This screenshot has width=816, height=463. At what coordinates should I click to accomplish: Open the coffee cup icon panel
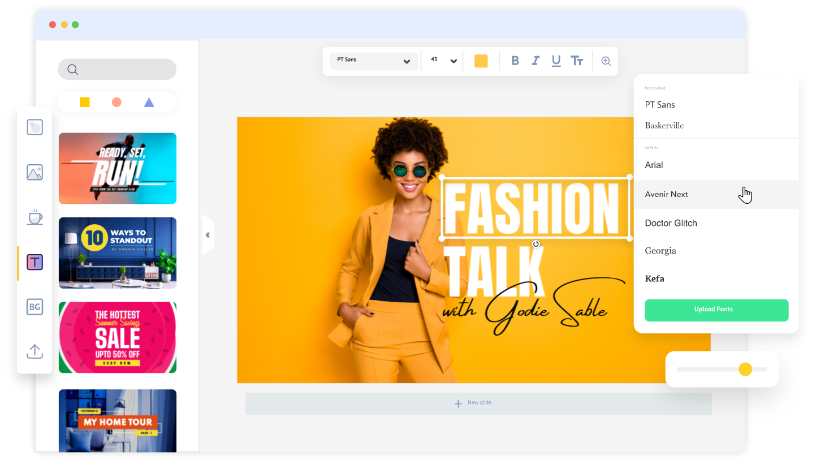tap(34, 217)
